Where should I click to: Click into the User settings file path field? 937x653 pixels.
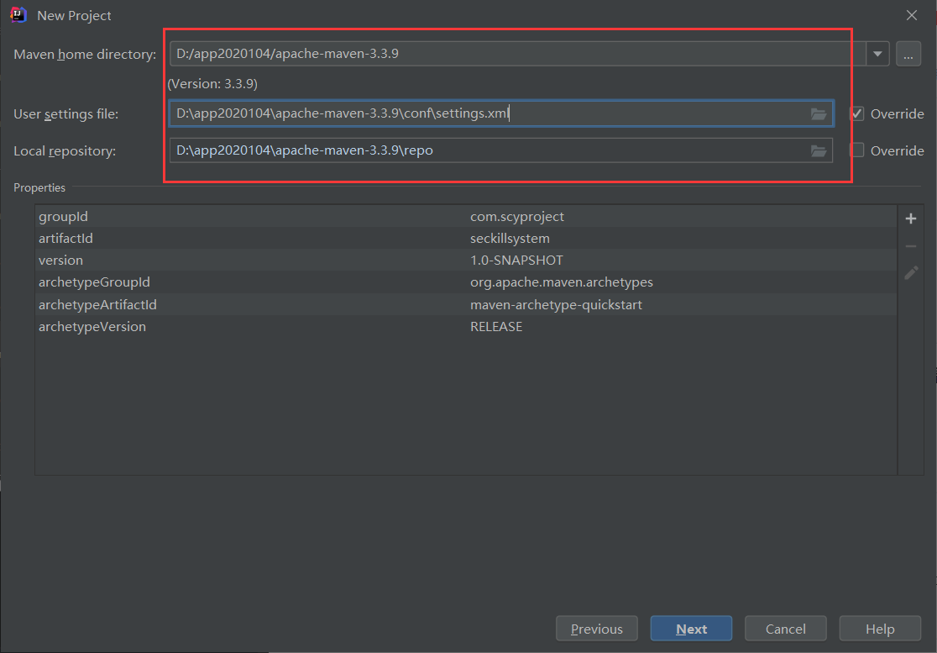500,113
